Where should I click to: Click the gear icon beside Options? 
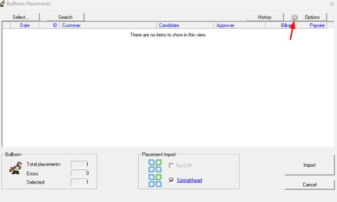coord(295,17)
